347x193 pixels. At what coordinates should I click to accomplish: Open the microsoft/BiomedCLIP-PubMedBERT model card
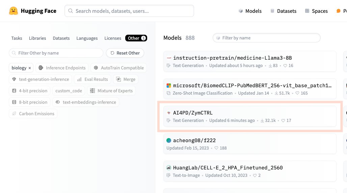(250, 89)
